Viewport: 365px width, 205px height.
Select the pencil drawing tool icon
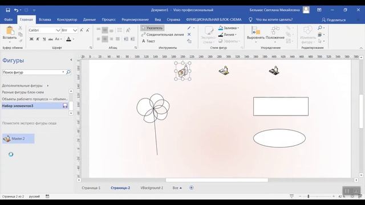tap(189, 28)
